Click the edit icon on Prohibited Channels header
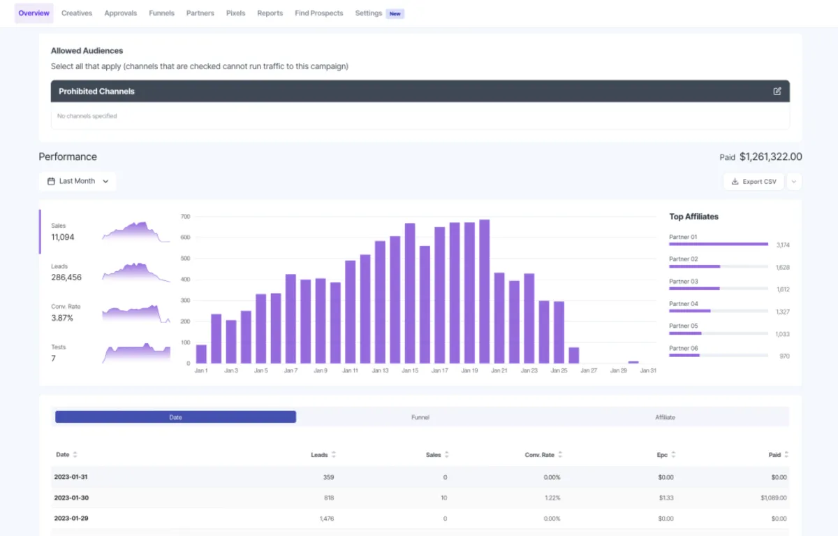The image size is (838, 536). [777, 92]
